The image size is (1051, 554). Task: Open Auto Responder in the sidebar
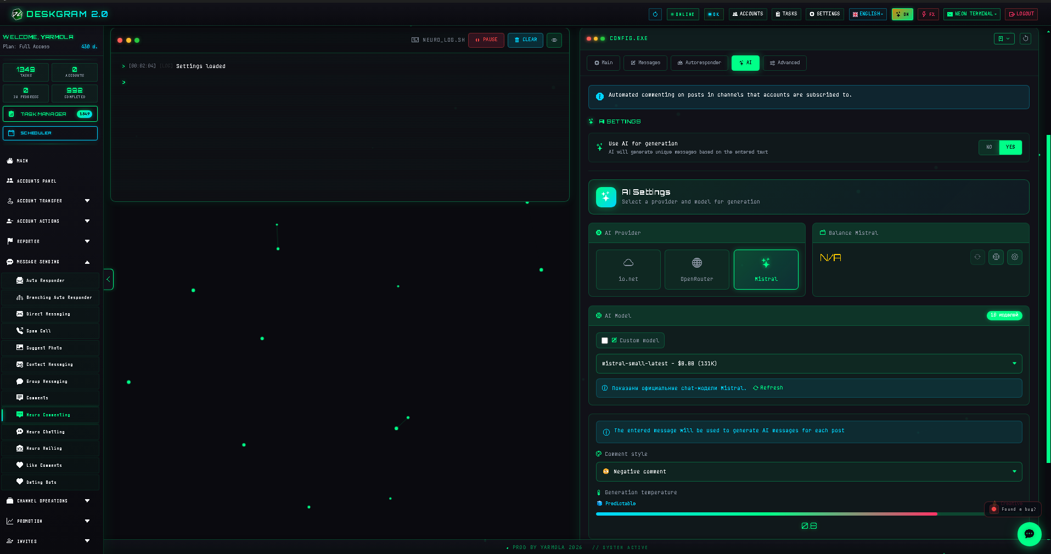(x=50, y=281)
